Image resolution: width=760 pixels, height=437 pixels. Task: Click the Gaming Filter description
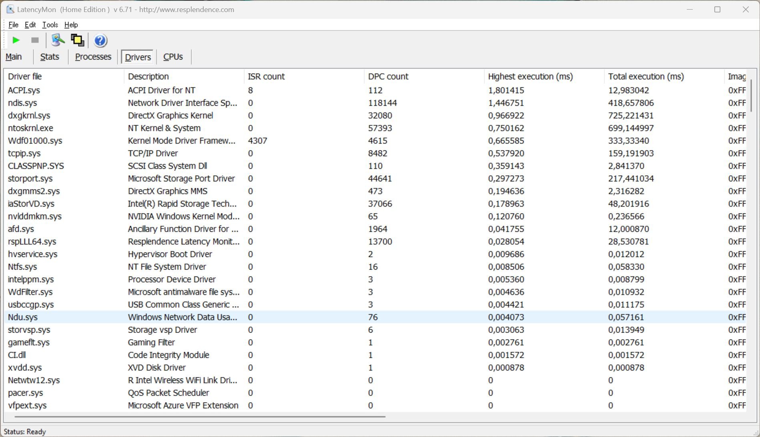151,343
